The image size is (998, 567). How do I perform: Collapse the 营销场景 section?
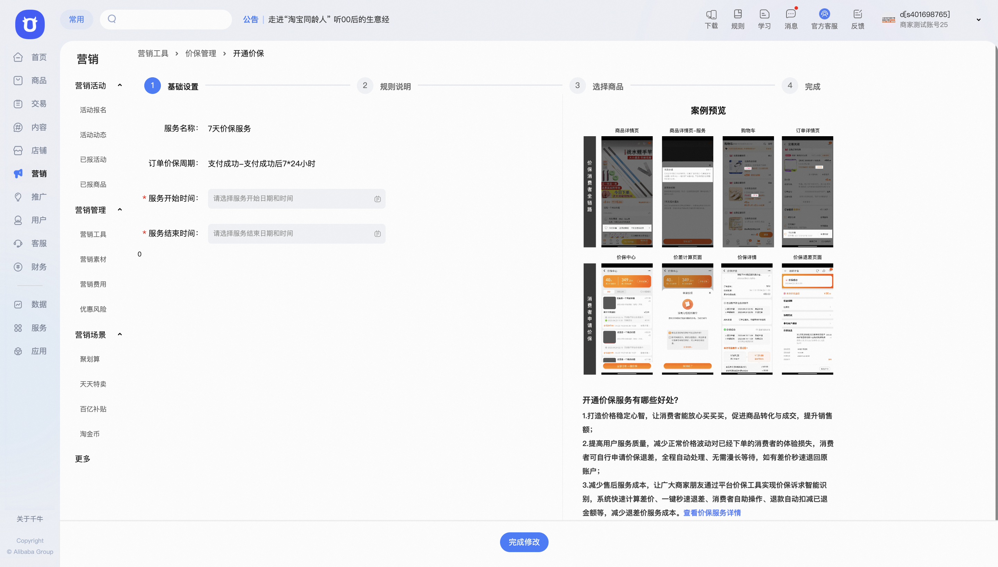pyautogui.click(x=120, y=334)
